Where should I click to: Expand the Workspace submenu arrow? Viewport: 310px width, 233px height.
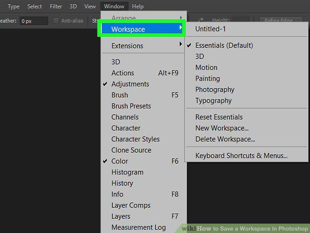[180, 28]
